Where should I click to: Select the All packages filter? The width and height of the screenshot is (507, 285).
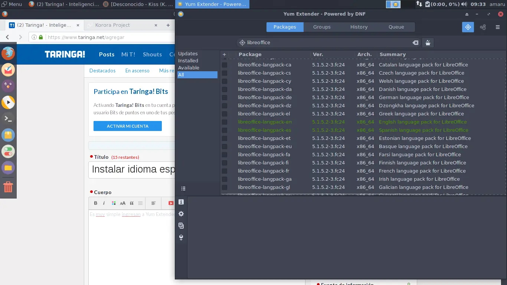[x=197, y=75]
